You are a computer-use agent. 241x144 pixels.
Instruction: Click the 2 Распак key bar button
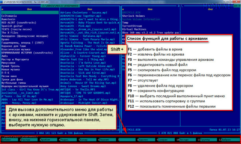pos(29,140)
